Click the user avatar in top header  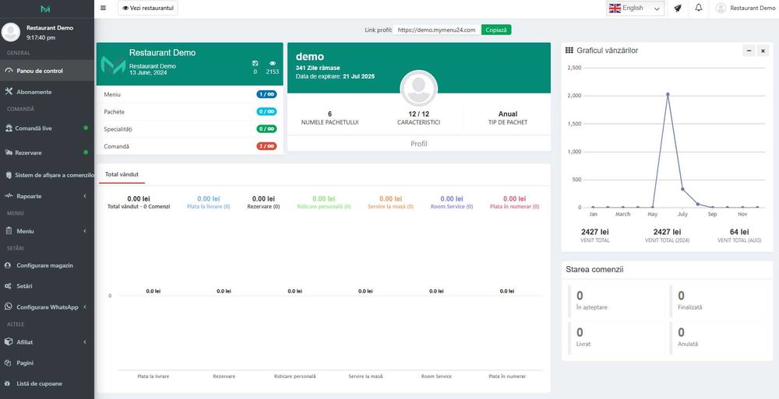click(x=721, y=8)
